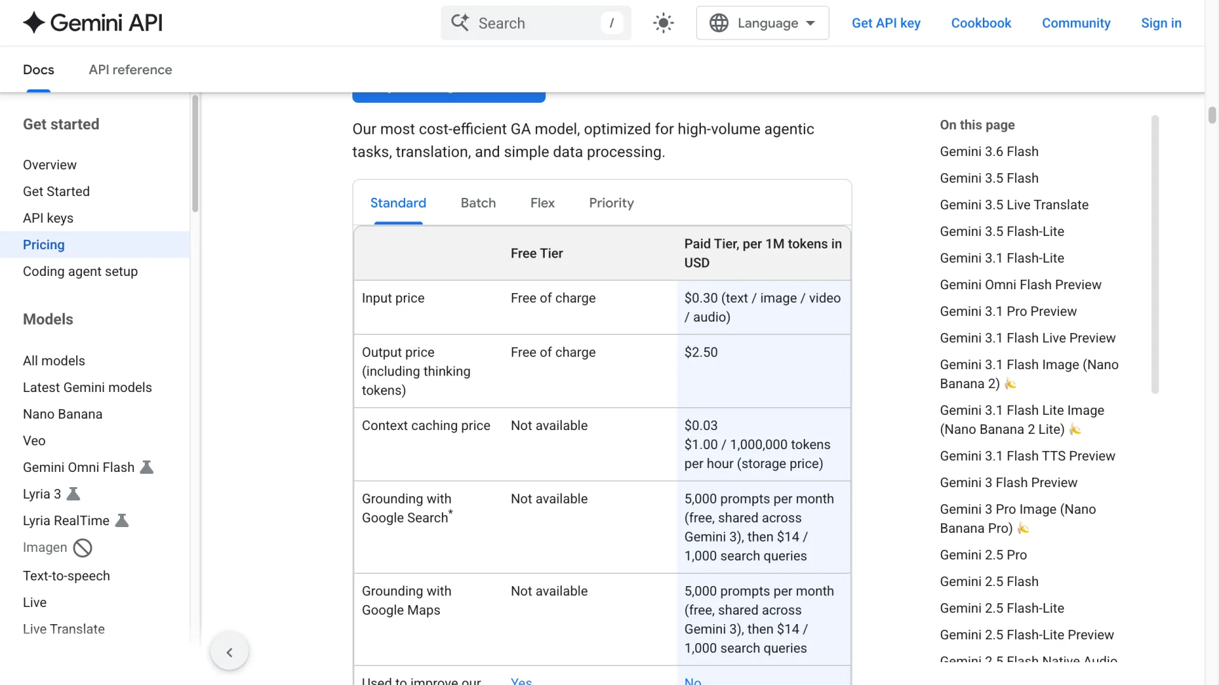This screenshot has width=1219, height=685.
Task: Select Pricing in the sidebar
Action: (x=95, y=245)
